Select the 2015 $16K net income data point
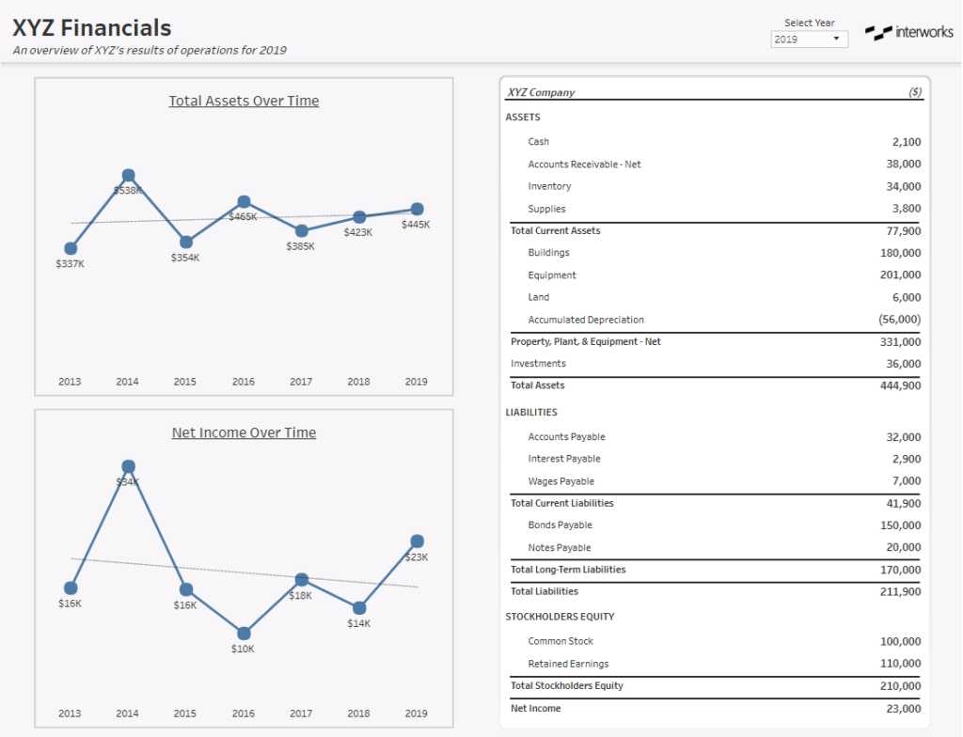This screenshot has height=737, width=963. pos(186,589)
